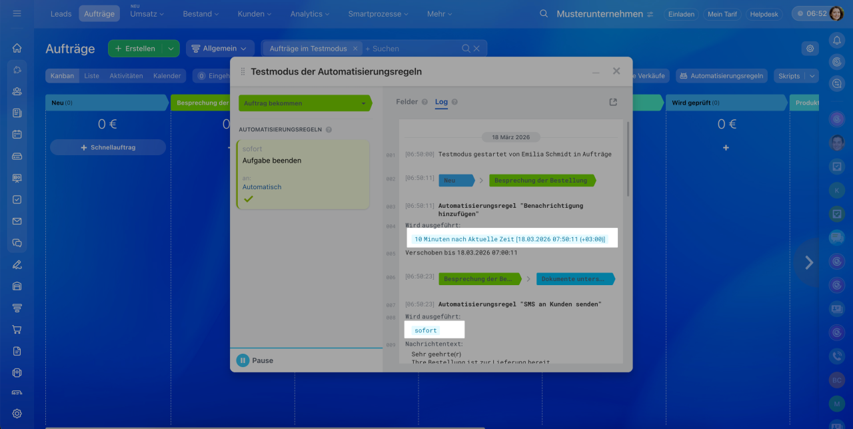
Task: Click the Automatisierungsregeln button
Action: (721, 76)
